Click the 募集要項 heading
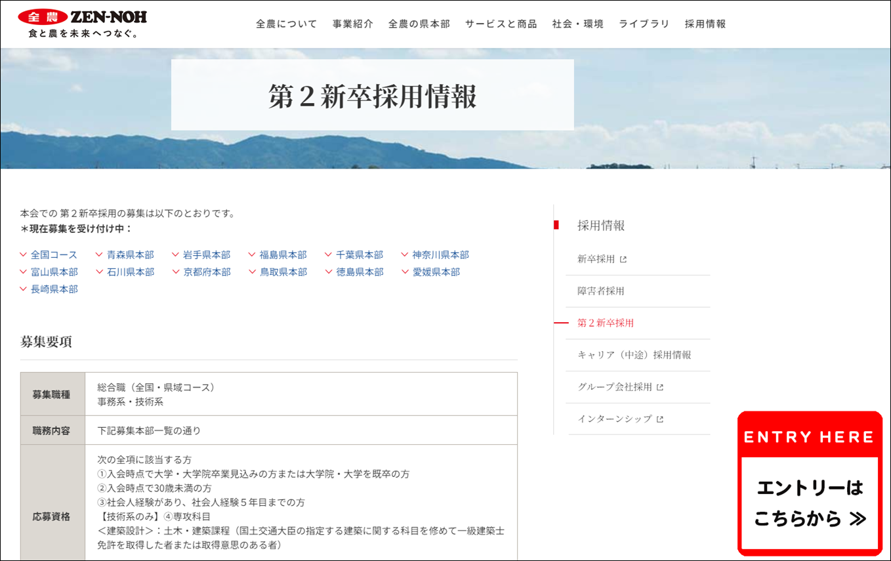 tap(46, 342)
